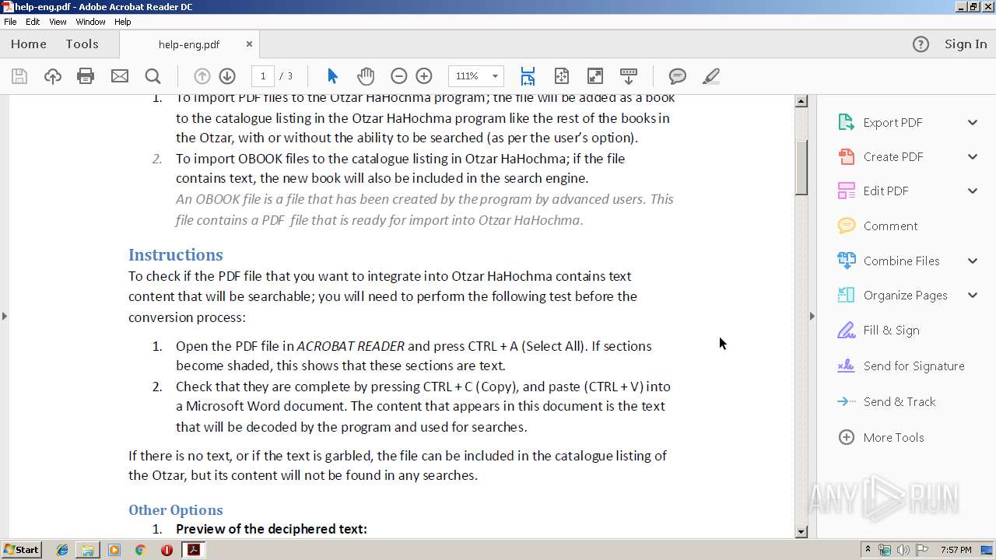Go to next page arrow
Viewport: 996px width, 560px height.
tap(227, 76)
